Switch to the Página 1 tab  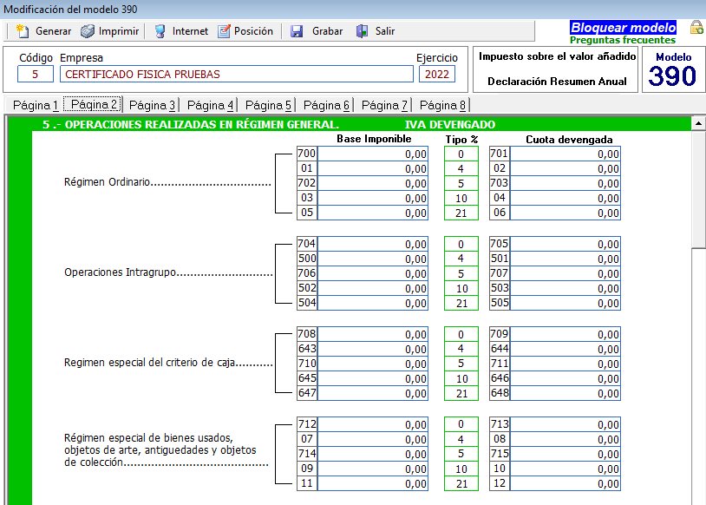point(36,105)
